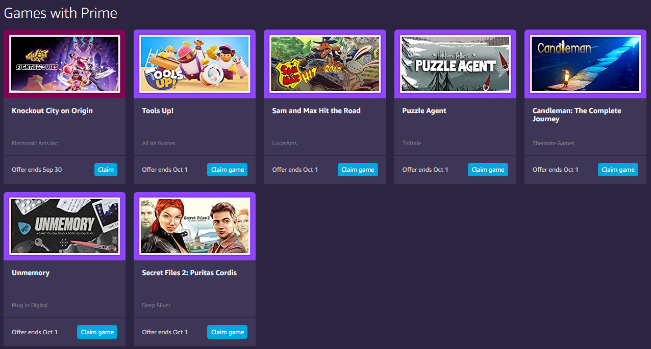Viewport: 651px width, 349px height.
Task: Select the Secret Files 2 cover art
Action: point(195,226)
